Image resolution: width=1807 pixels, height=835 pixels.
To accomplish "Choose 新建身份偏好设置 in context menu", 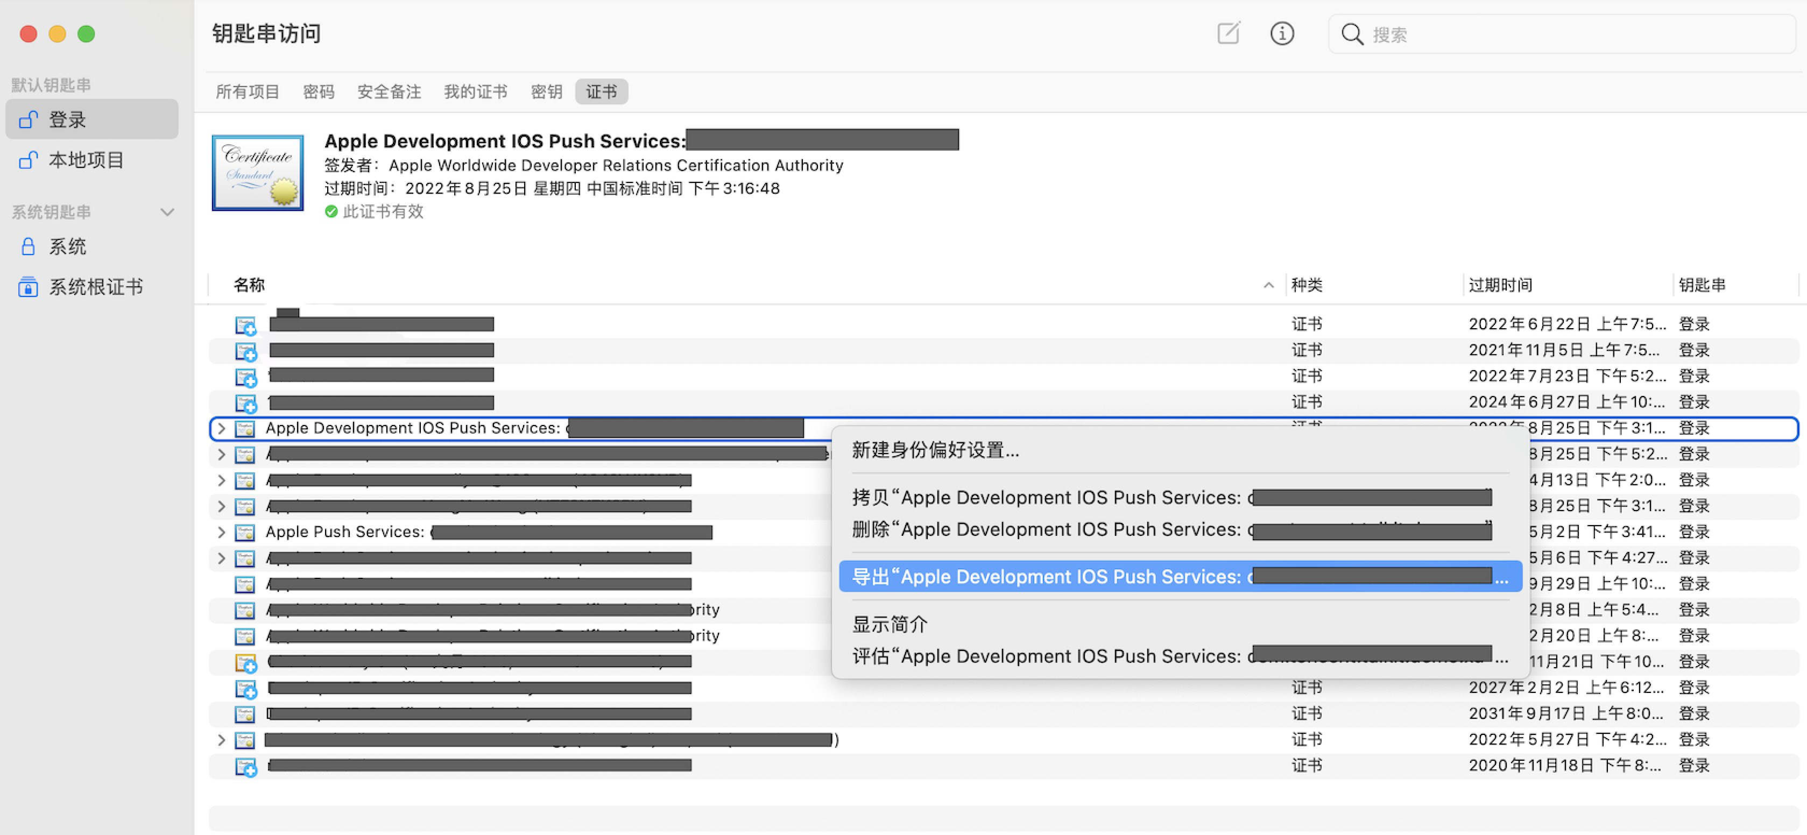I will 935,450.
